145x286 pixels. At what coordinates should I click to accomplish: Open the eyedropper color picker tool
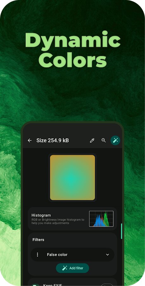pos(92,140)
